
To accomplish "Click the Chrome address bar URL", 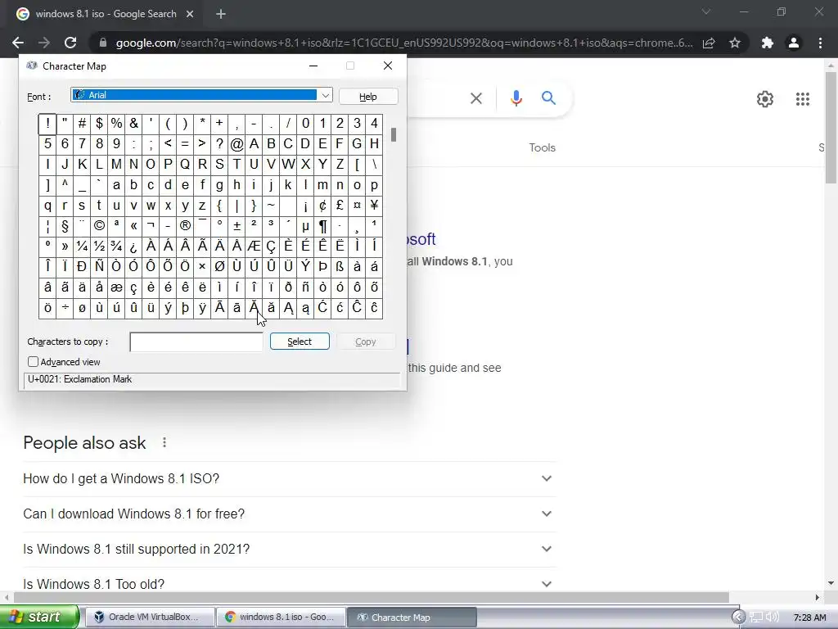I will tap(403, 43).
